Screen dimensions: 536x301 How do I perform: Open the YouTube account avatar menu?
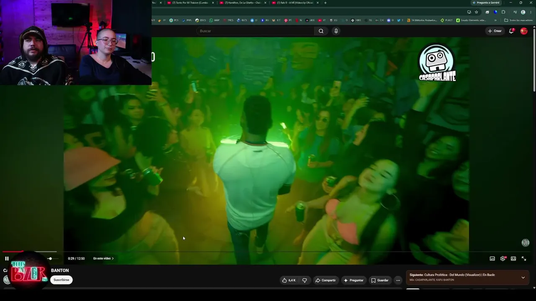(524, 31)
